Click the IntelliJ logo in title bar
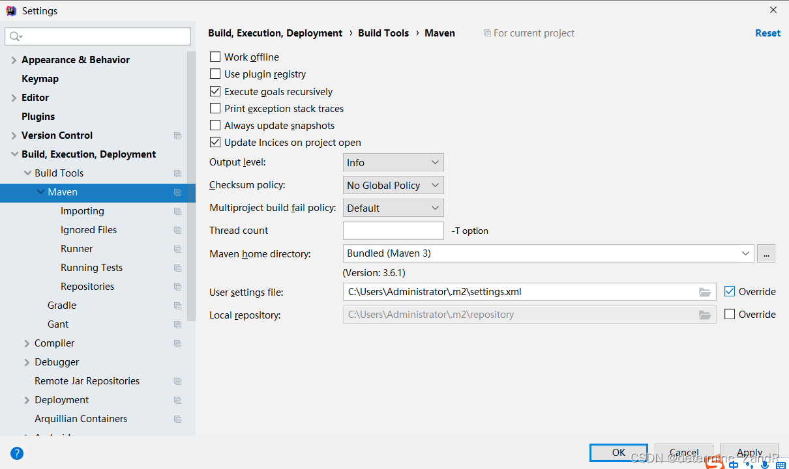This screenshot has height=469, width=789. (10, 10)
